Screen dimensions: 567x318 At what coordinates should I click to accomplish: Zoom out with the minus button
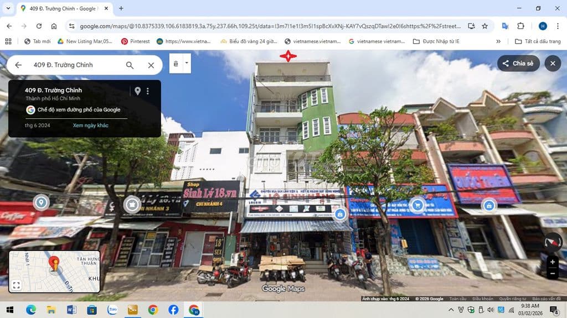pyautogui.click(x=553, y=274)
